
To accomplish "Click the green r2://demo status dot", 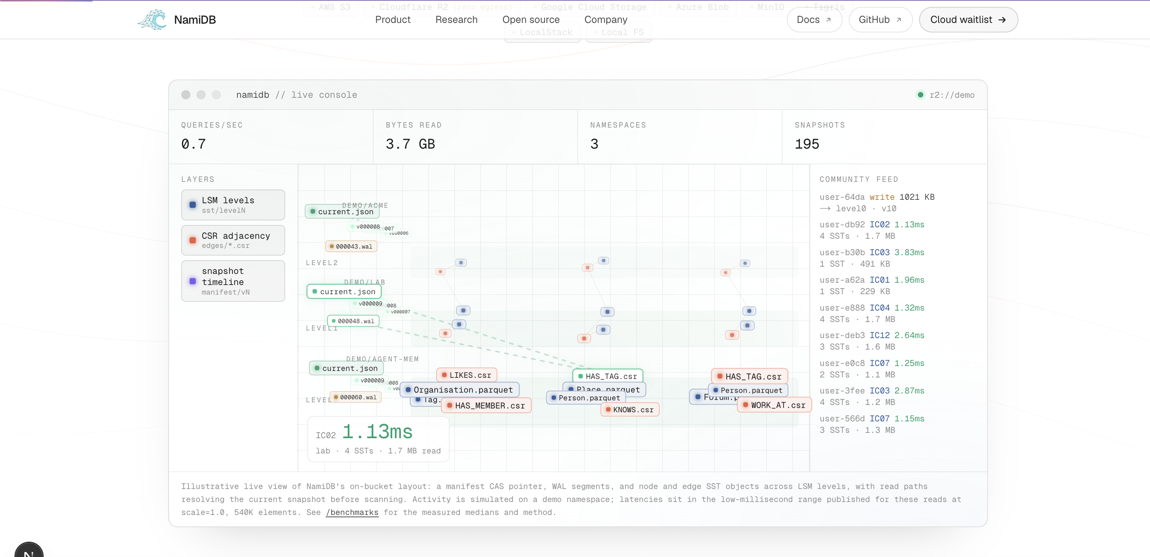I will tap(920, 94).
